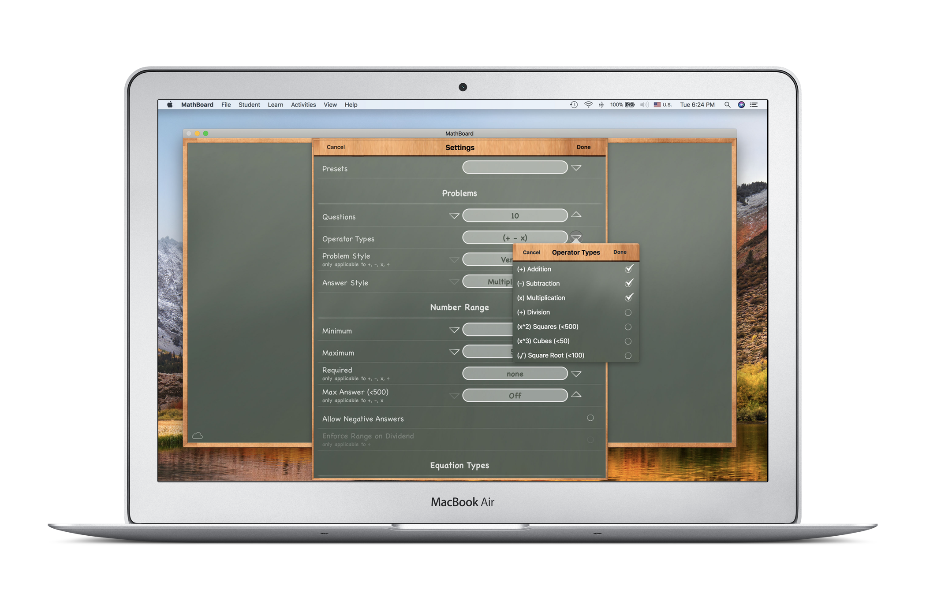Open Required dropdown arrow
The height and width of the screenshot is (608, 926).
coord(576,374)
